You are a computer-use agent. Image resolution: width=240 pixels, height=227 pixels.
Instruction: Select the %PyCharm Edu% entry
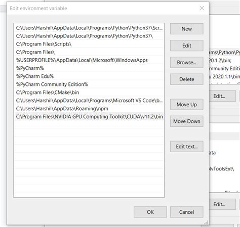(89, 76)
